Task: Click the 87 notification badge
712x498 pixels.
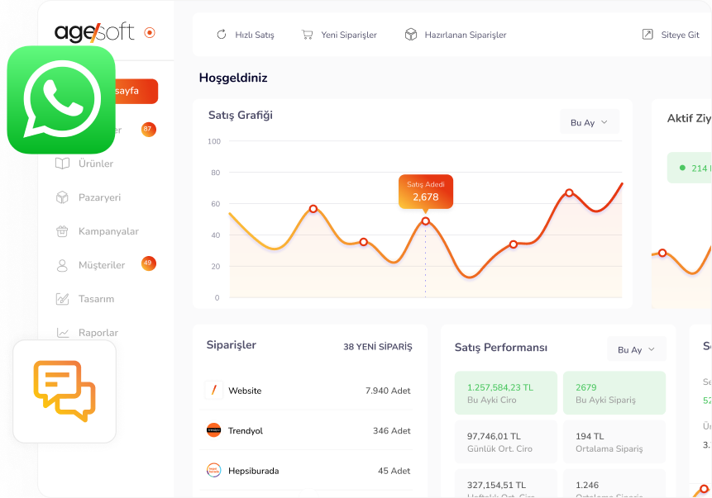Action: (x=148, y=130)
